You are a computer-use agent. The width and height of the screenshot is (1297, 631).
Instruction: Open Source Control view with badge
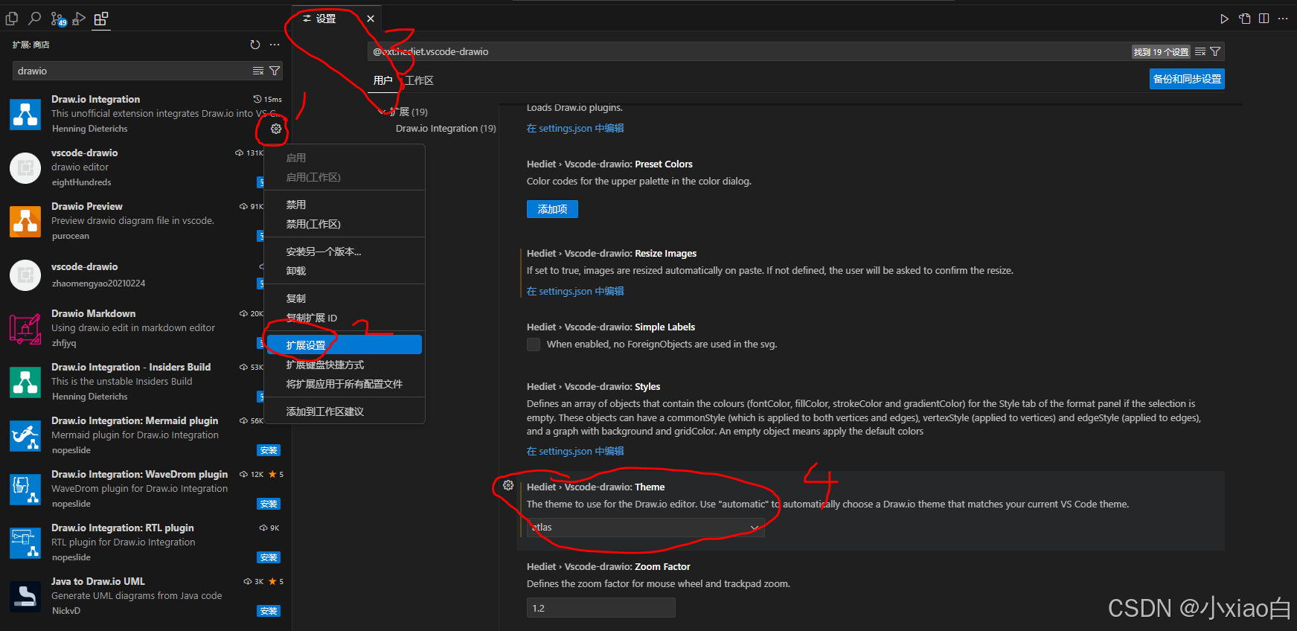[x=57, y=19]
